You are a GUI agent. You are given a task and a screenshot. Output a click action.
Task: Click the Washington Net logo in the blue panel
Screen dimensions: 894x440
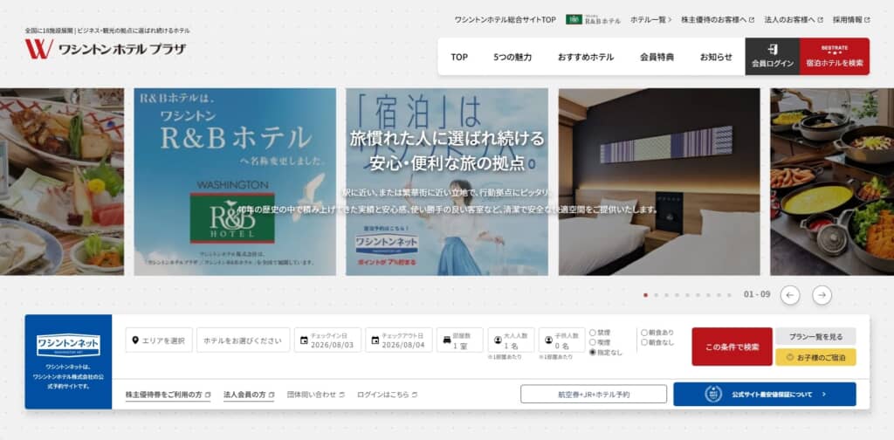point(68,346)
